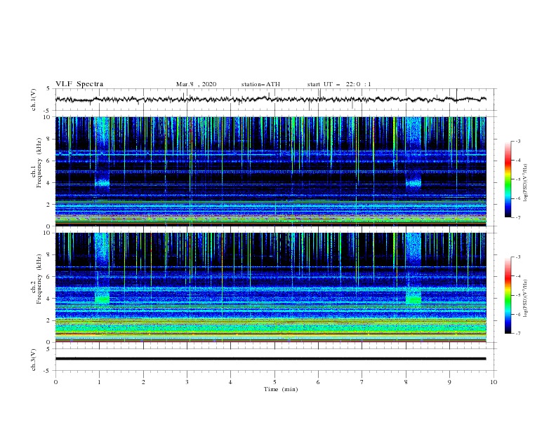This screenshot has height=429, width=556.
Task: Click ch.1 spectrogram burst near 1 min, 4 kHz
Action: click(102, 182)
